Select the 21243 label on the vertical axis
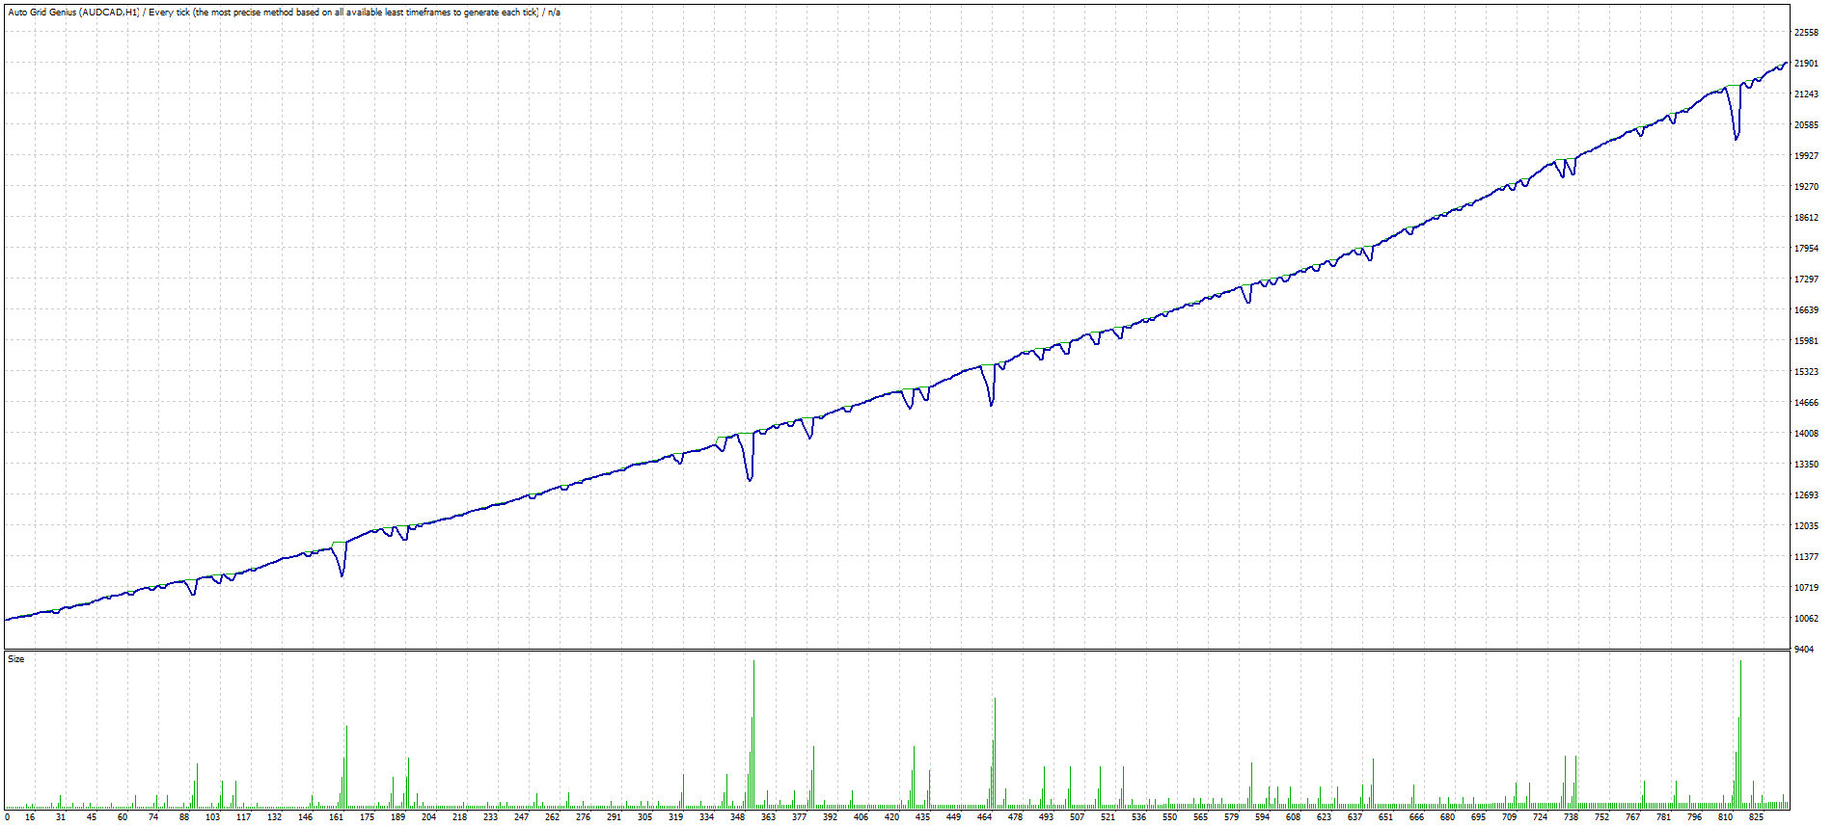 coord(1806,94)
